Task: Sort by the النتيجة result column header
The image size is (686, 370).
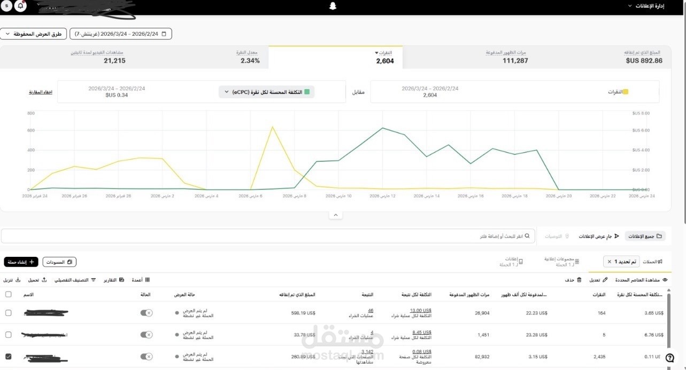Action: tap(368, 295)
